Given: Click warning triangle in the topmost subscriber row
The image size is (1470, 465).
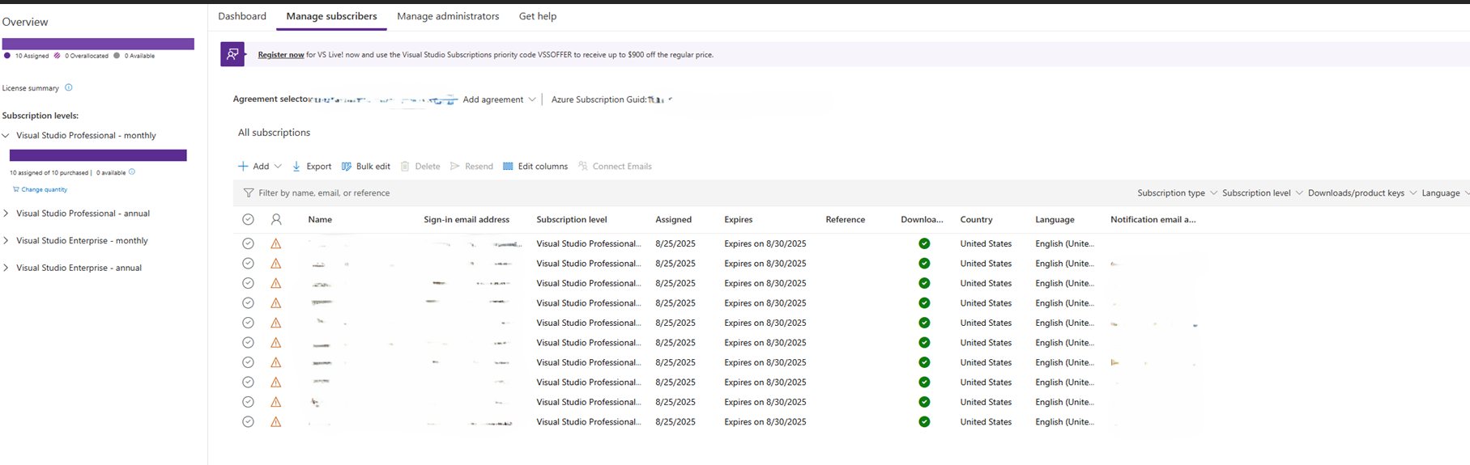Looking at the screenshot, I should (276, 243).
